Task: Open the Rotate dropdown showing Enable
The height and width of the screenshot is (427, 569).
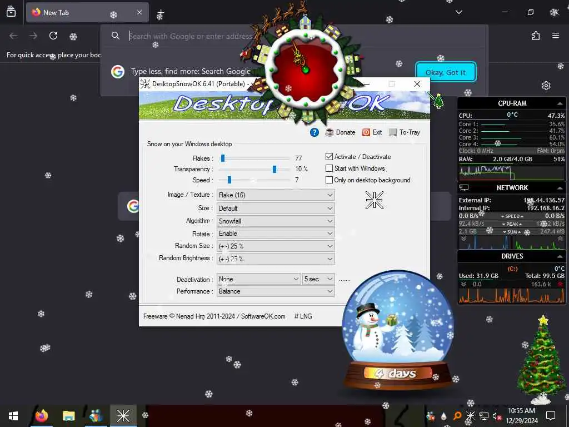Action: pyautogui.click(x=276, y=234)
